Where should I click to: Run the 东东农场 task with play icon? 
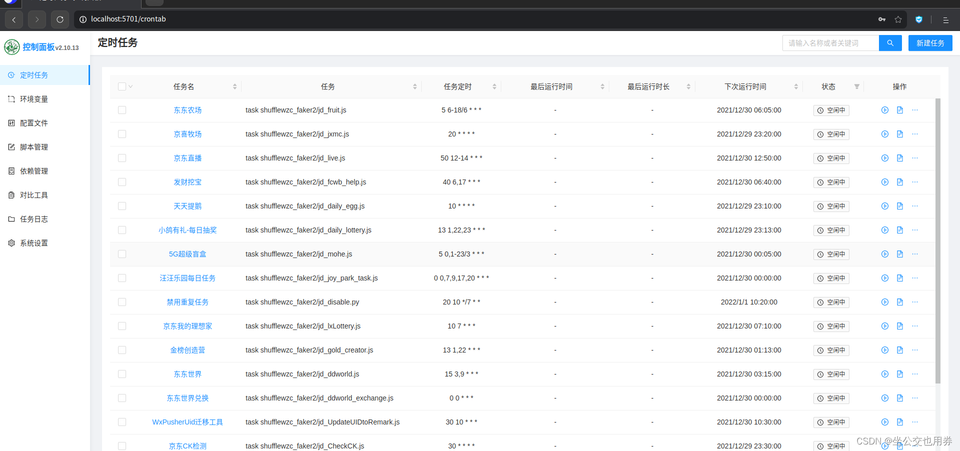click(x=884, y=110)
